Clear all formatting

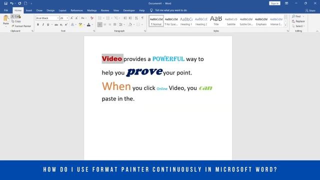pyautogui.click(x=92, y=18)
